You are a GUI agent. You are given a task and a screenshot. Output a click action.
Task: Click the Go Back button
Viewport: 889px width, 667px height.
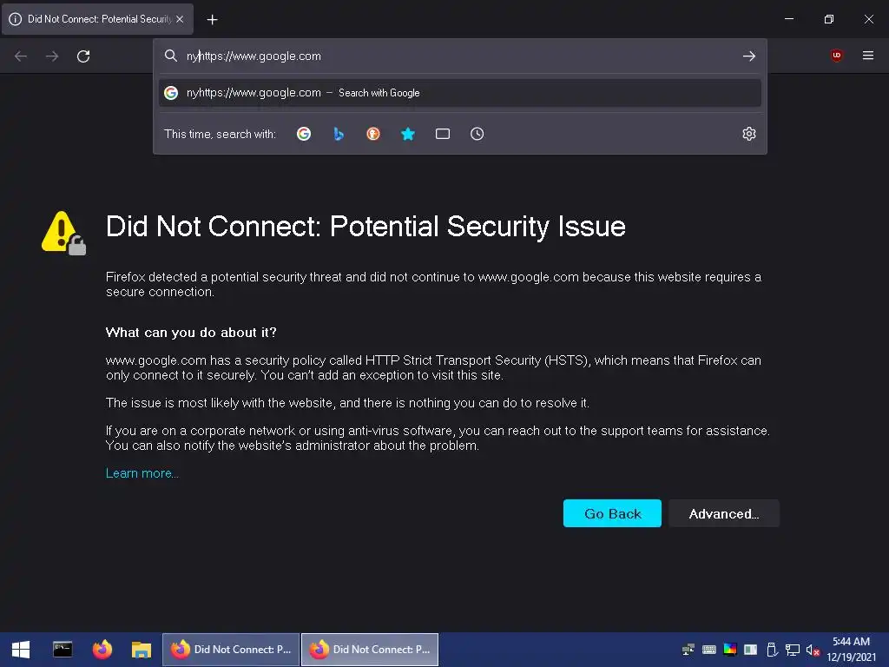click(x=612, y=513)
